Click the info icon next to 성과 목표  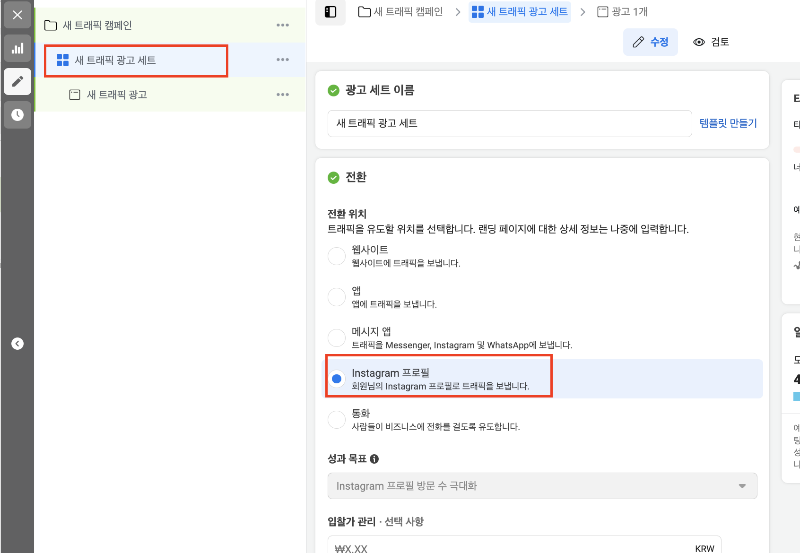374,458
